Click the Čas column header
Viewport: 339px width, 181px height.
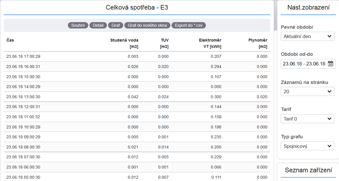10,40
